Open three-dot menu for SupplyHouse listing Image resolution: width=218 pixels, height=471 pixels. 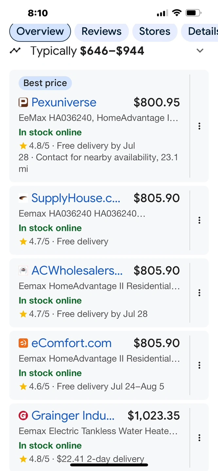[199, 220]
